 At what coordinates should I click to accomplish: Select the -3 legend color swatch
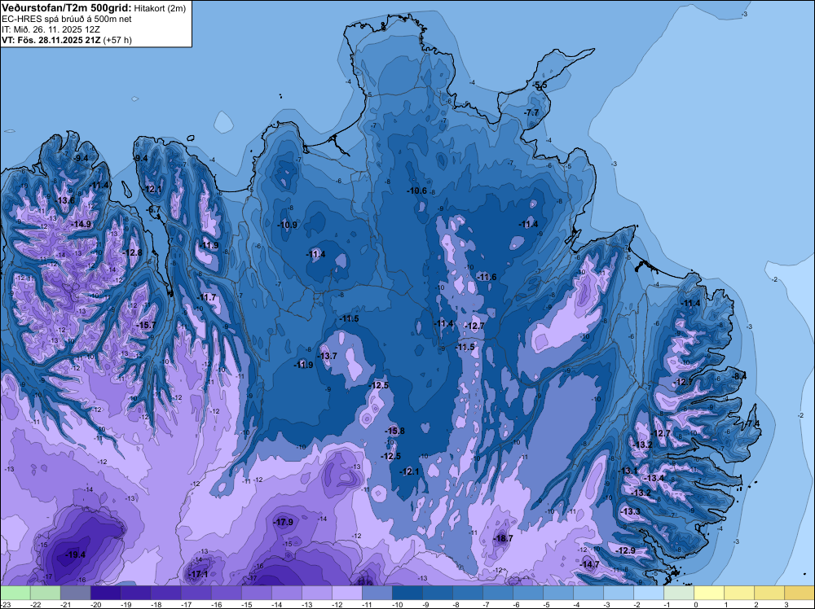[x=618, y=593]
